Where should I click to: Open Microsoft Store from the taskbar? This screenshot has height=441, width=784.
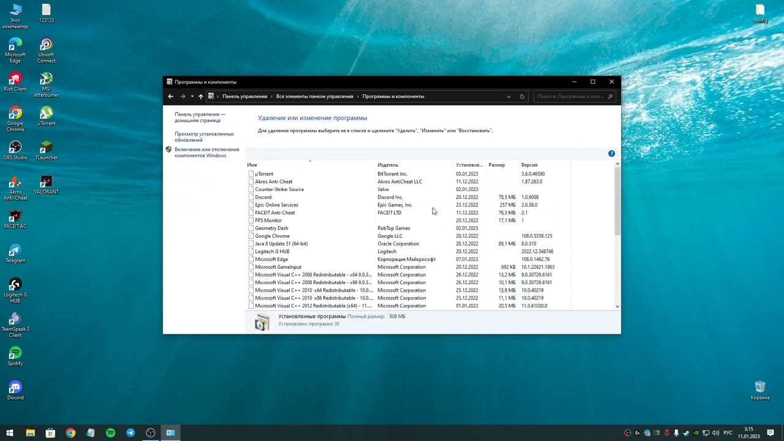(50, 433)
